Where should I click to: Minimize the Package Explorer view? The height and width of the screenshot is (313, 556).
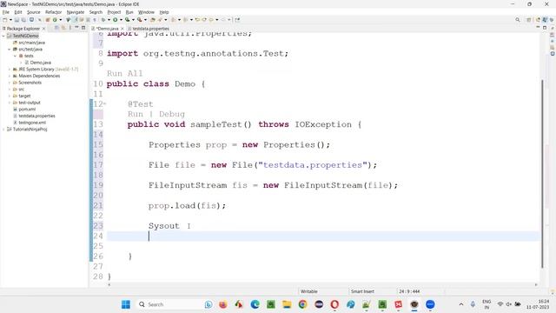tap(76, 27)
